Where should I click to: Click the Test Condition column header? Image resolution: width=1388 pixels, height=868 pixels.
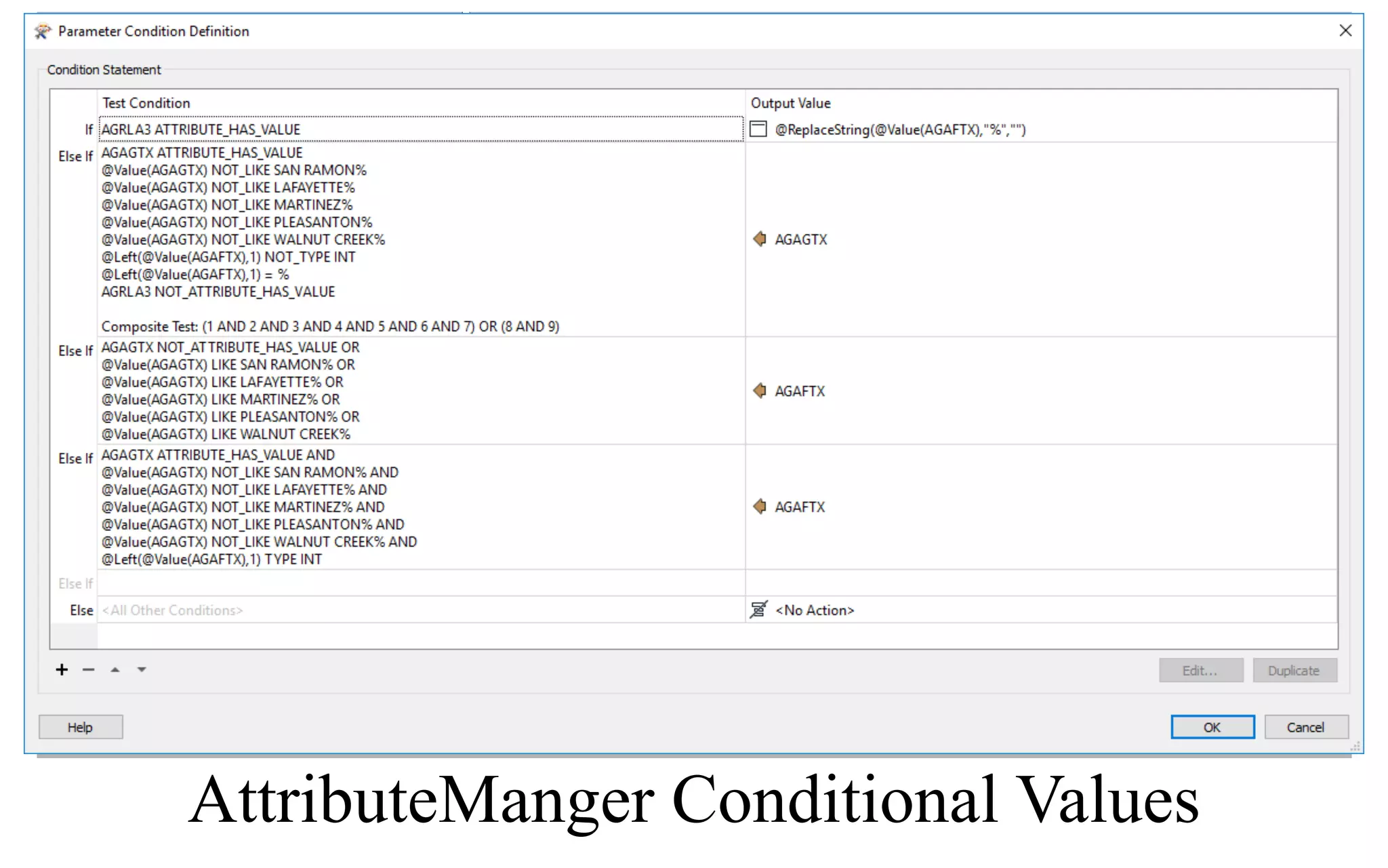421,103
